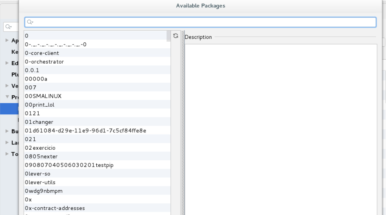Click inside the package search input field
The image size is (386, 215).
pos(142,22)
